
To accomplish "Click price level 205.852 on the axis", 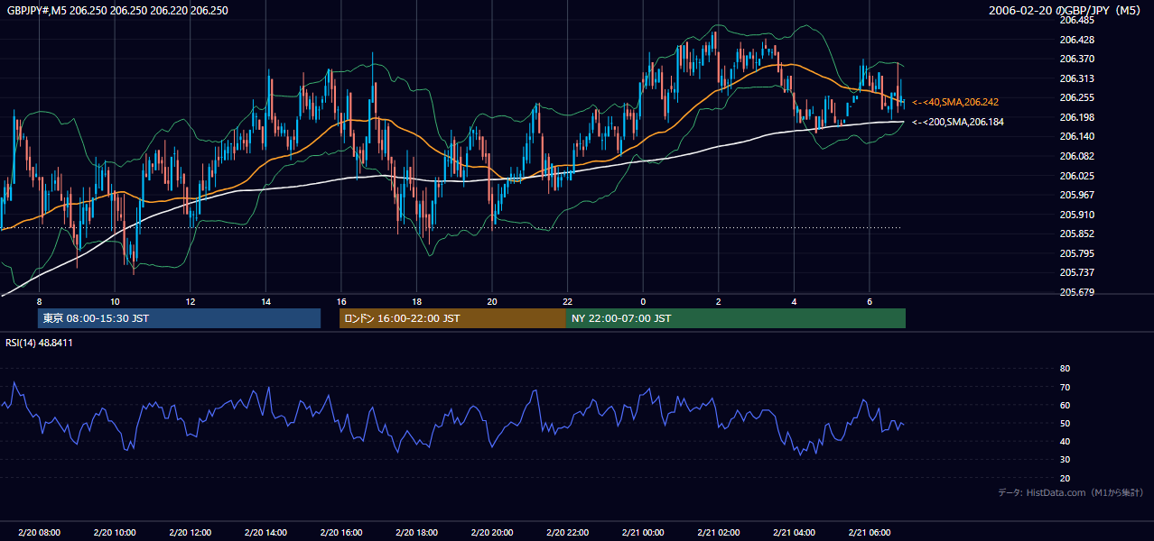I will pos(1076,234).
